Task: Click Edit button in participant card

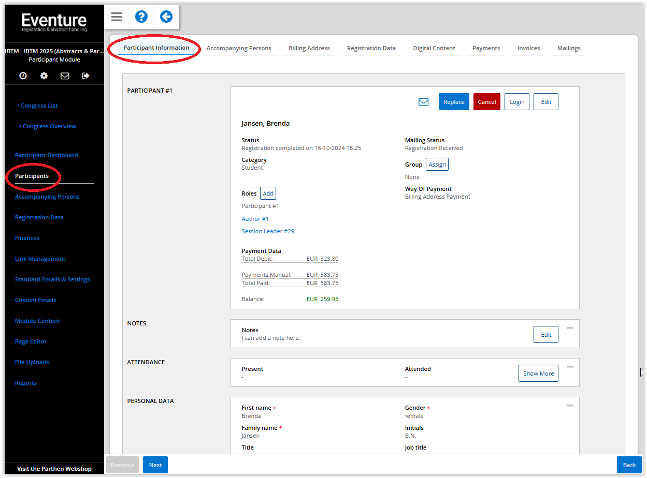Action: pos(546,102)
